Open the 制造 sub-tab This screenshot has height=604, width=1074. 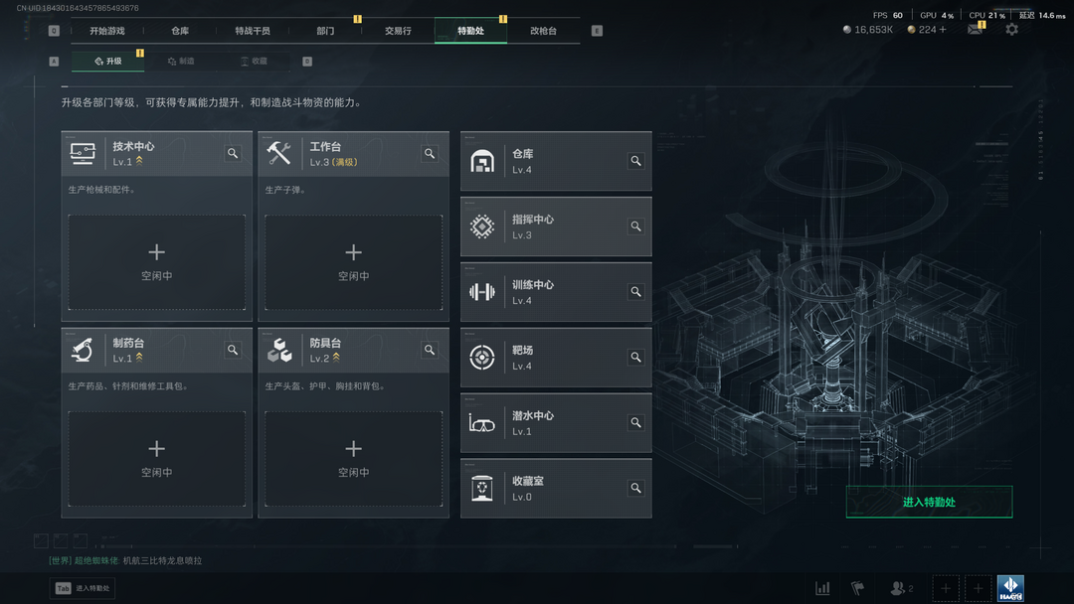(182, 61)
